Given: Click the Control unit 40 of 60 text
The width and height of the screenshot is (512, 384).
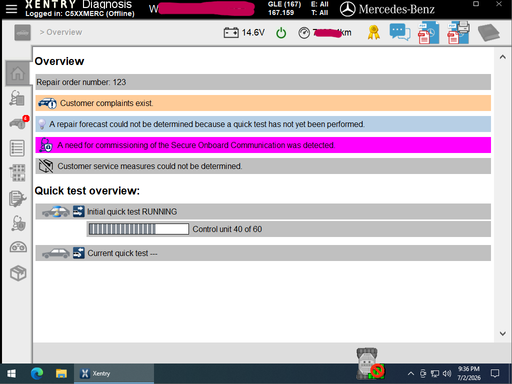Looking at the screenshot, I should (x=227, y=229).
